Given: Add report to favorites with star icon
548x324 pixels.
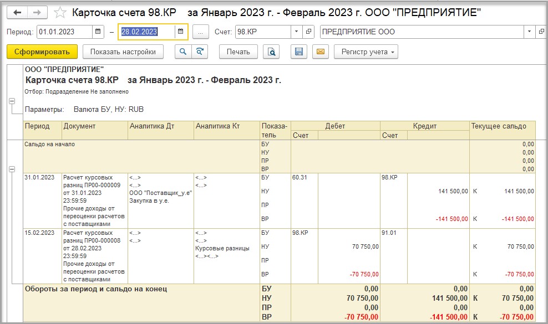Looking at the screenshot, I should click(x=60, y=12).
